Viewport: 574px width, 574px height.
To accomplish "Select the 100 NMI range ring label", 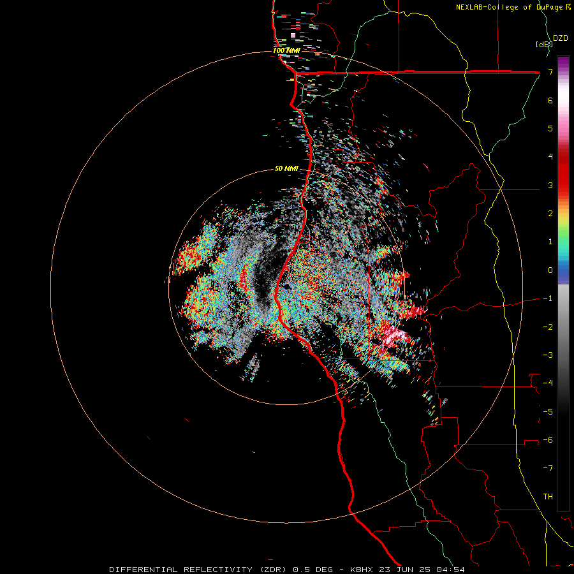I will coord(286,50).
